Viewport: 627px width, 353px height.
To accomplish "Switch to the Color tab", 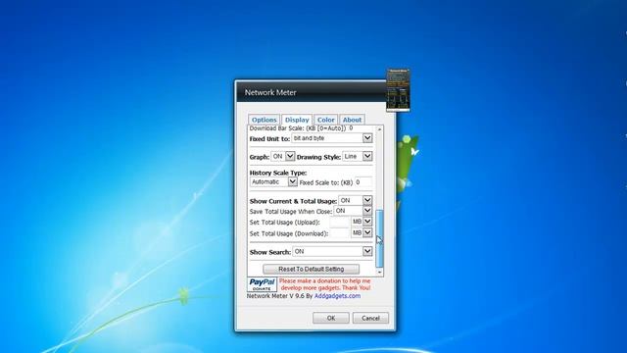I will [x=325, y=120].
